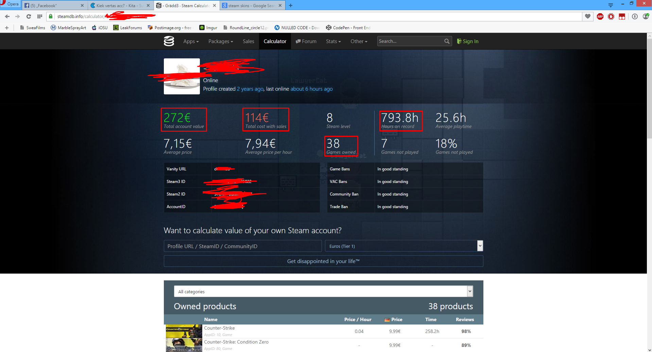Switch to the Facebook tab

[x=54, y=5]
